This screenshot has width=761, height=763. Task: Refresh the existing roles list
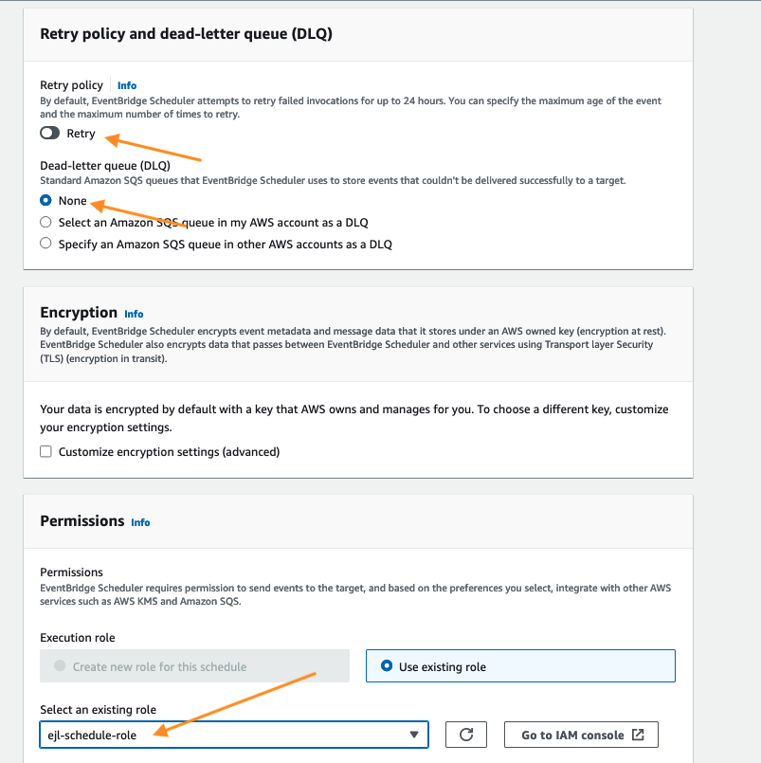465,735
